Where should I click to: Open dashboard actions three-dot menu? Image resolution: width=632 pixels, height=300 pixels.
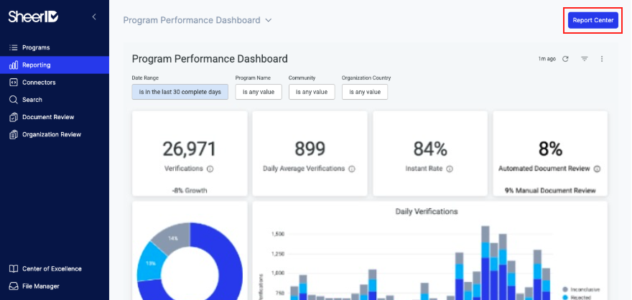(x=602, y=59)
